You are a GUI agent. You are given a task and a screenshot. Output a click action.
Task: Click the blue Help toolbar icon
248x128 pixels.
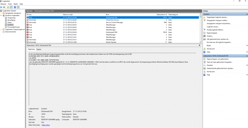tap(15, 7)
